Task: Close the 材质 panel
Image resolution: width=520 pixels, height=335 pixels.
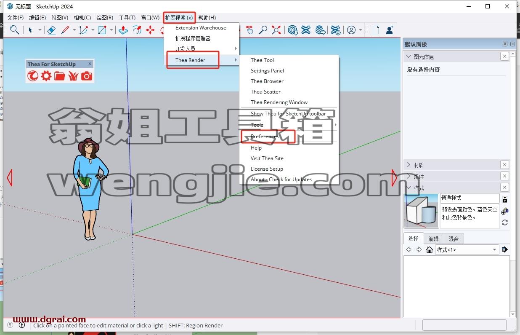Action: coord(505,165)
